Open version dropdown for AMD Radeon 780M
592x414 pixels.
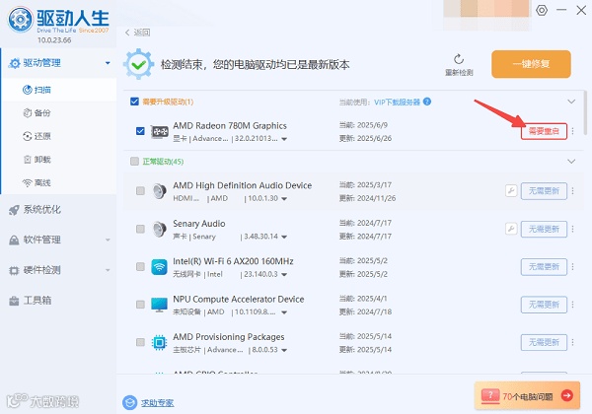[284, 139]
